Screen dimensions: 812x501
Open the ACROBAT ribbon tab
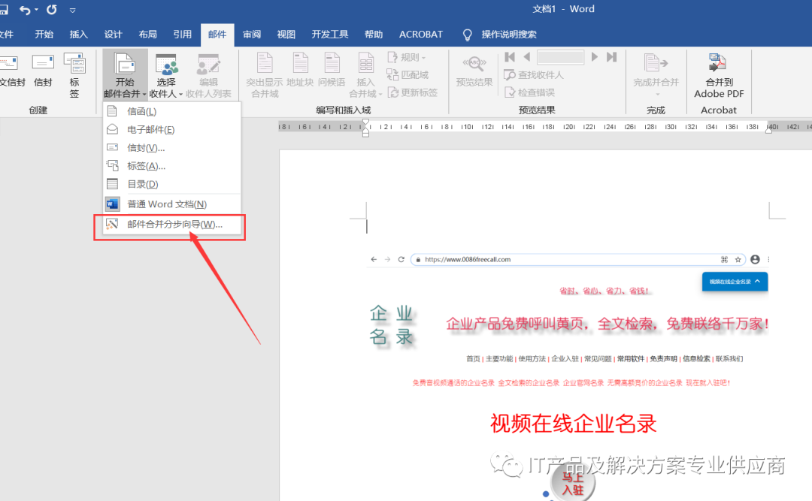[x=420, y=34]
